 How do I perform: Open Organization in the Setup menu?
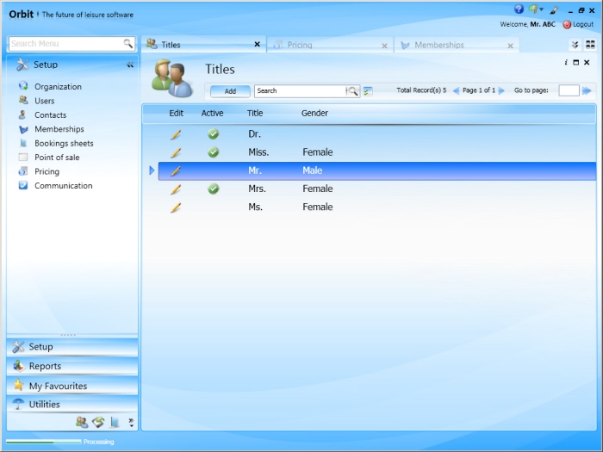[x=58, y=86]
